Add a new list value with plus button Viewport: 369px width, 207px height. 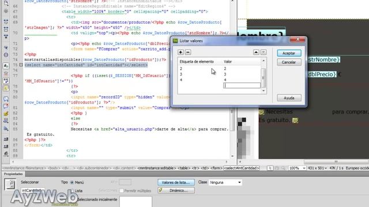(180, 52)
